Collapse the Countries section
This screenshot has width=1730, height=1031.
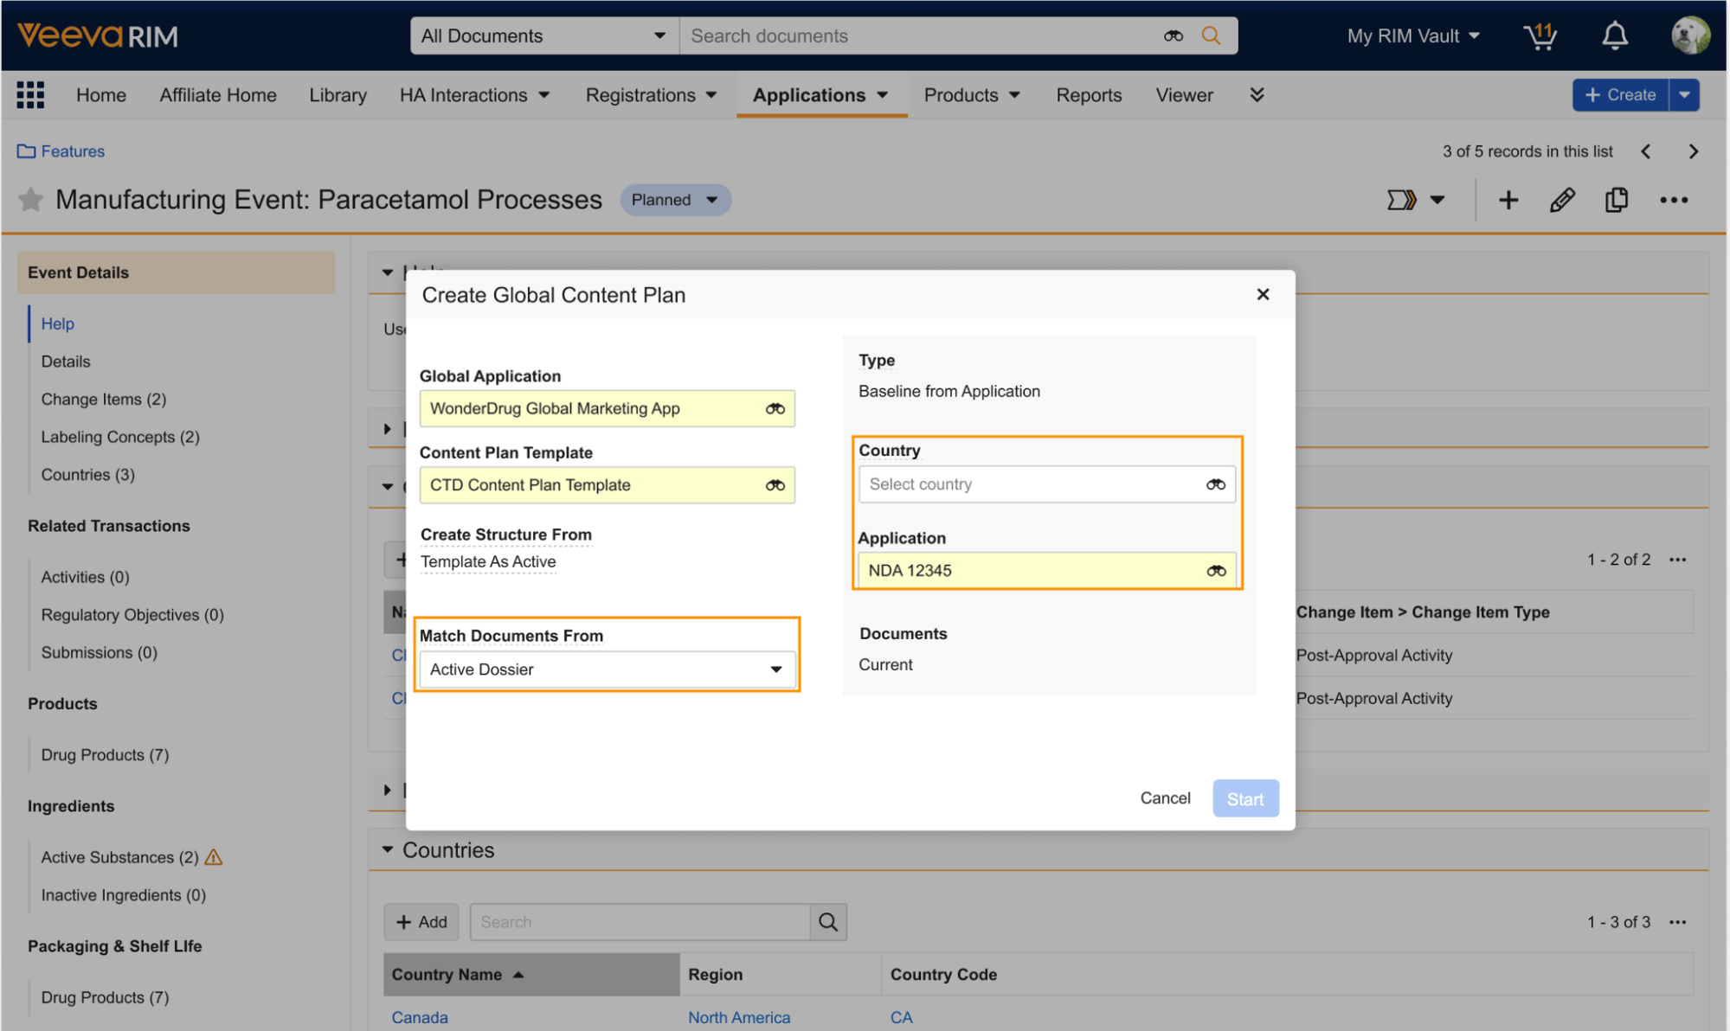click(387, 850)
